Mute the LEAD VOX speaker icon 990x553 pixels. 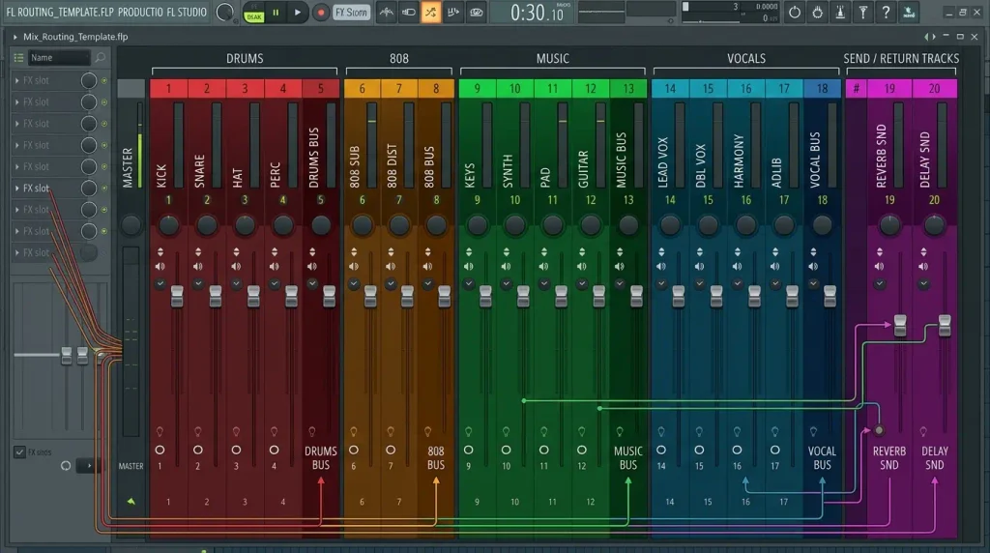coord(661,267)
